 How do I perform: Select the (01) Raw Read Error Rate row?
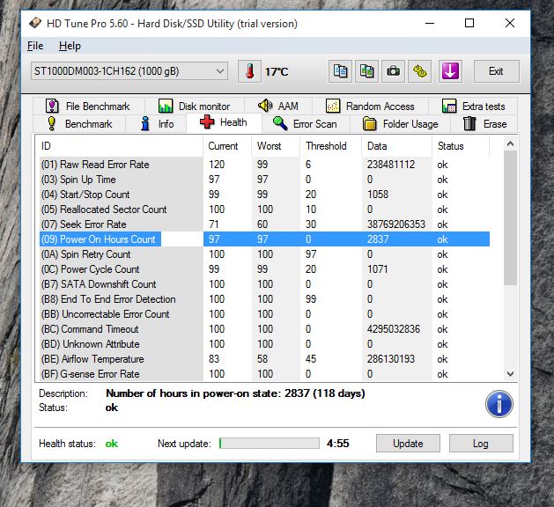pos(262,165)
